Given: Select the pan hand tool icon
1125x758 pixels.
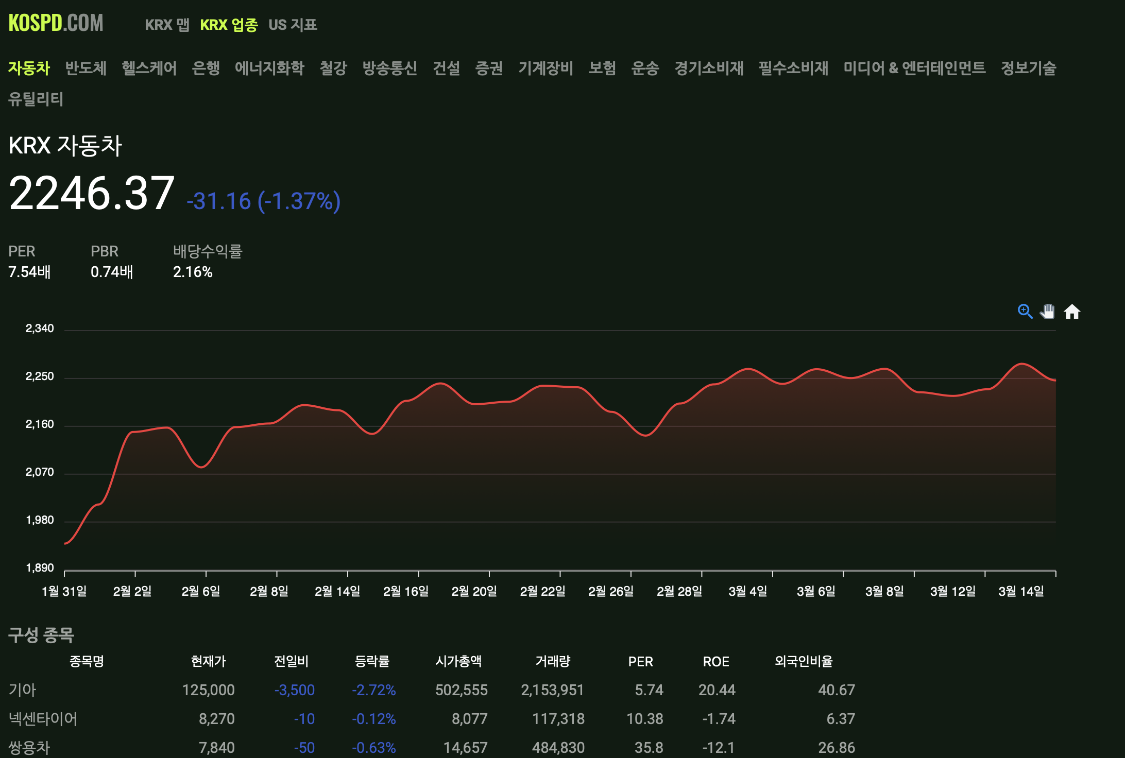Looking at the screenshot, I should (1048, 312).
